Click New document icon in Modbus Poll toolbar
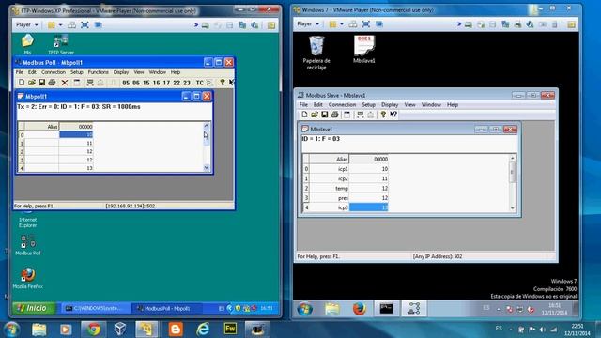 click(22, 83)
